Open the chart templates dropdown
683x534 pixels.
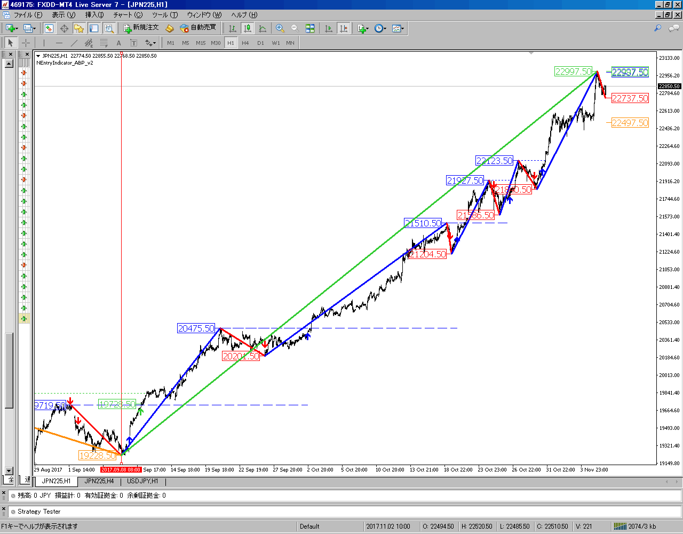(x=398, y=28)
